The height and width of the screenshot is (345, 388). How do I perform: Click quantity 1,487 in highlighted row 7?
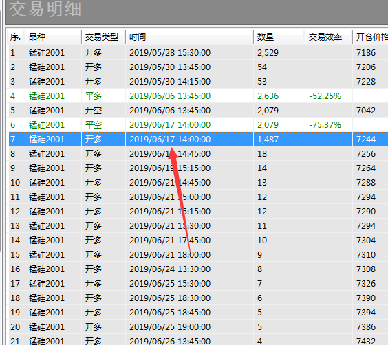[x=268, y=139]
